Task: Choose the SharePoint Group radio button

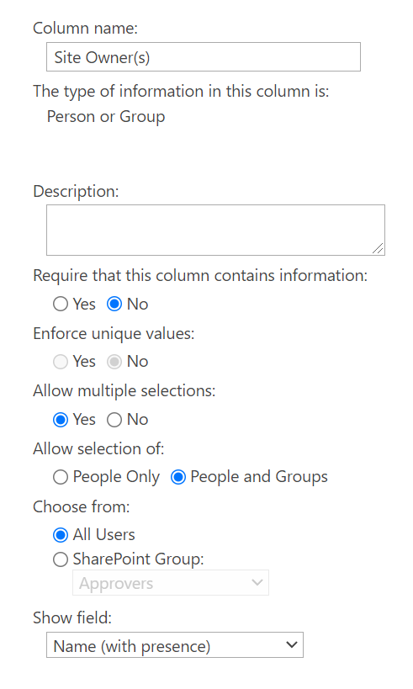Action: click(x=61, y=559)
